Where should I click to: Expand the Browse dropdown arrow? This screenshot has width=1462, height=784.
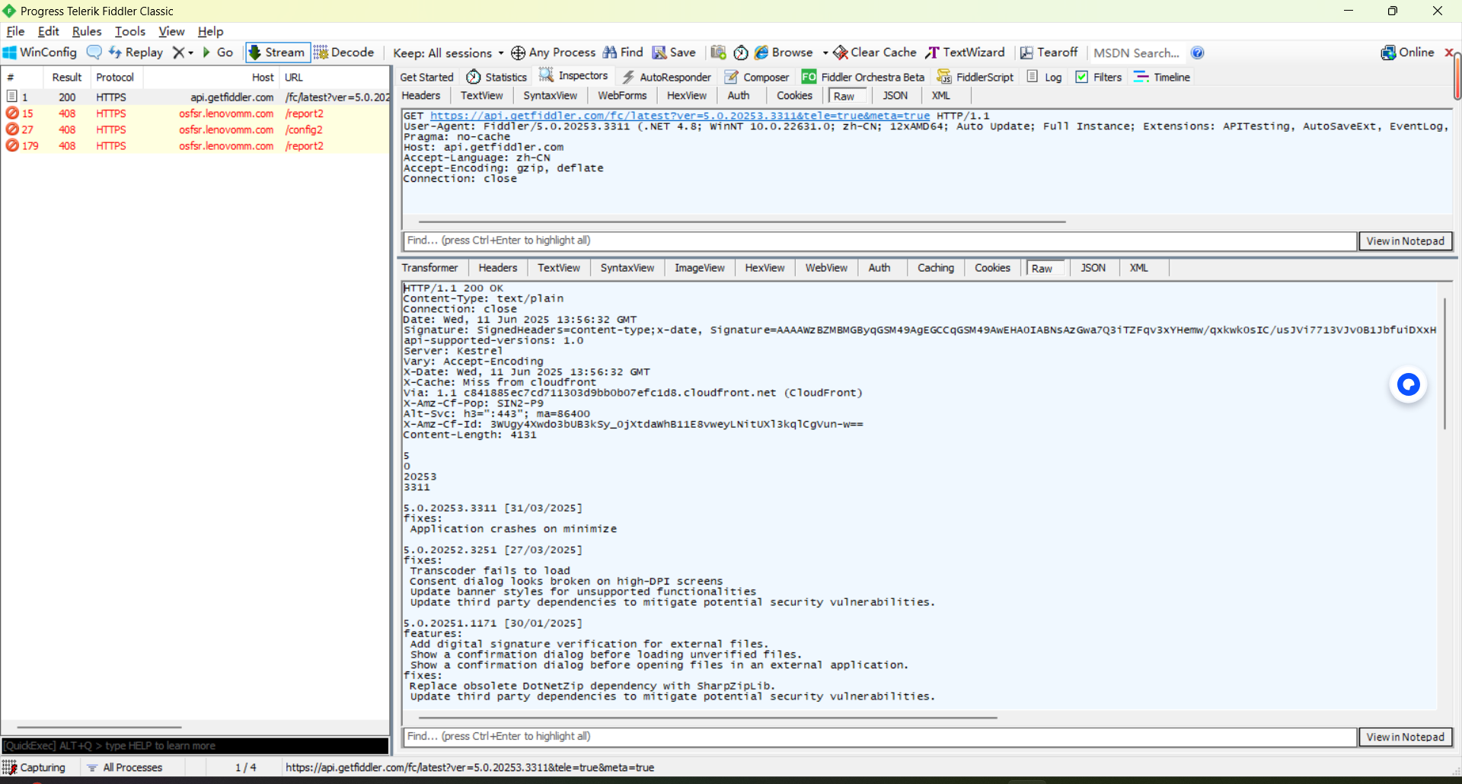point(825,53)
